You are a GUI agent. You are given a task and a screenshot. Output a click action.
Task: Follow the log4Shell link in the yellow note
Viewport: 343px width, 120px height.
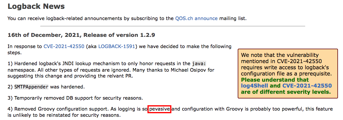[x=254, y=86]
